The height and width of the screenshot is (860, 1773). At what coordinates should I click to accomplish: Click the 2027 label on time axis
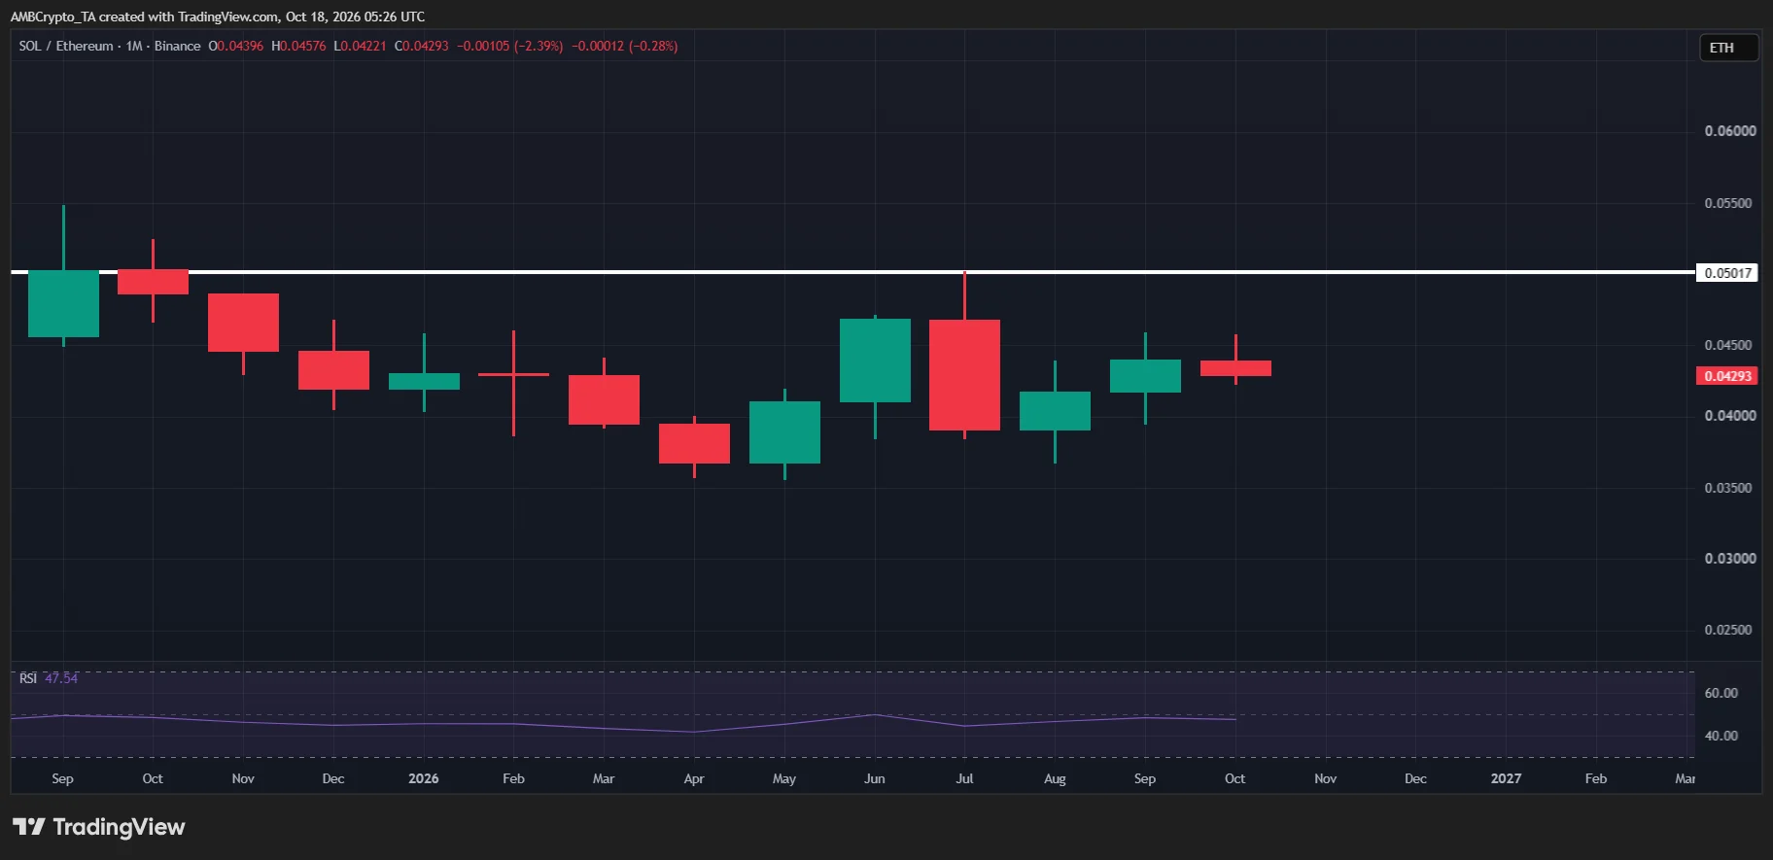tap(1506, 778)
